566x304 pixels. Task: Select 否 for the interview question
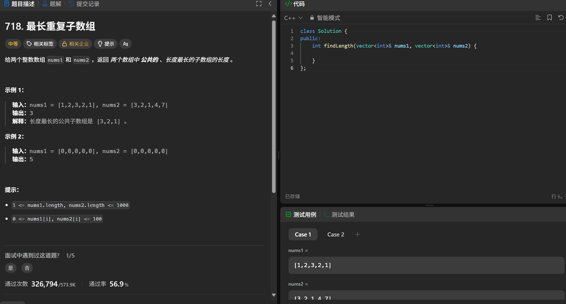pos(27,268)
